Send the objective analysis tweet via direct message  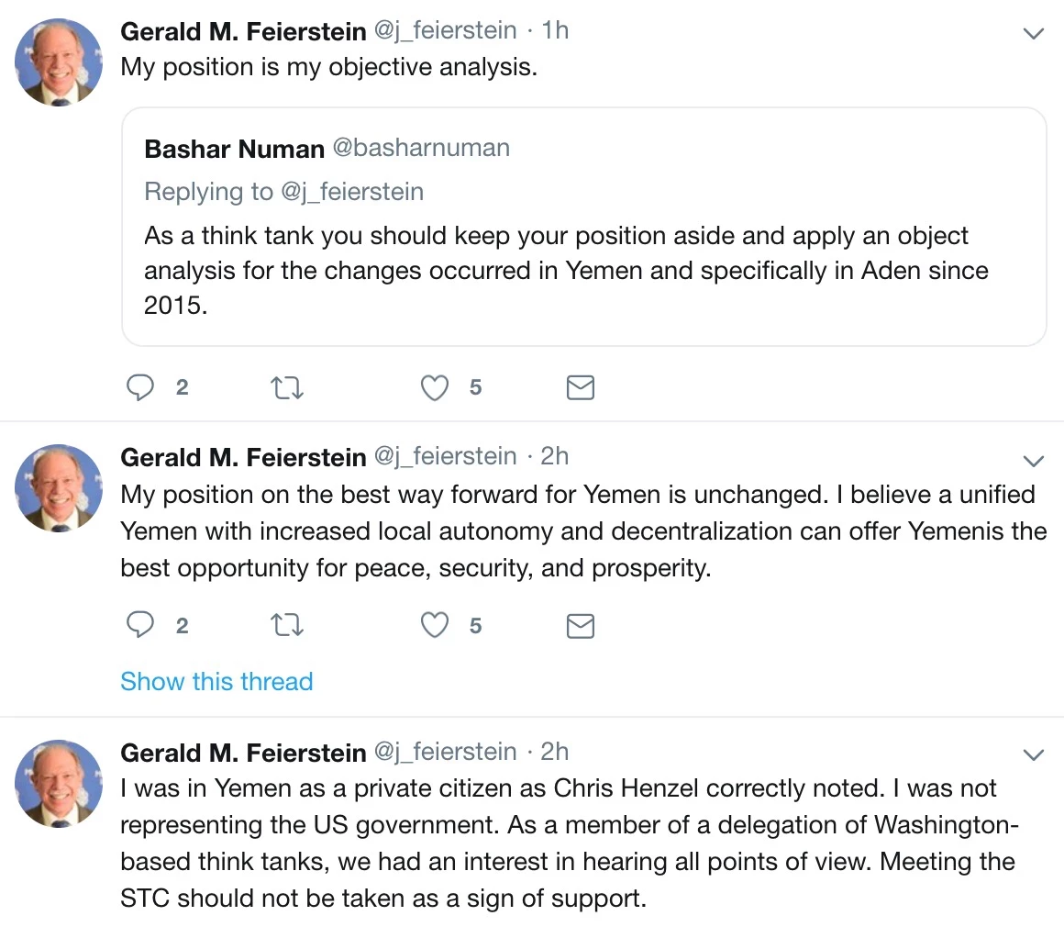[580, 388]
